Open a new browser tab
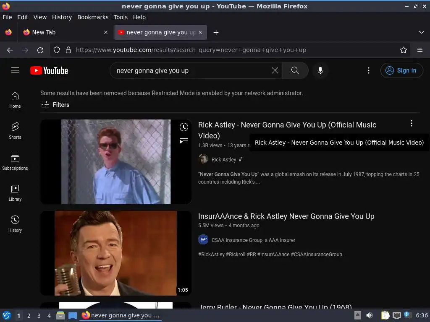The width and height of the screenshot is (430, 322). tap(216, 33)
